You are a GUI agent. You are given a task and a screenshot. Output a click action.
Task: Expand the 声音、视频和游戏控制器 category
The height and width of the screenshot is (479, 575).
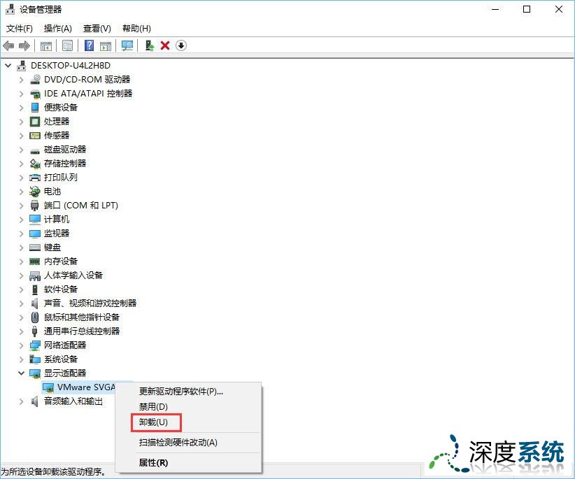[x=21, y=303]
